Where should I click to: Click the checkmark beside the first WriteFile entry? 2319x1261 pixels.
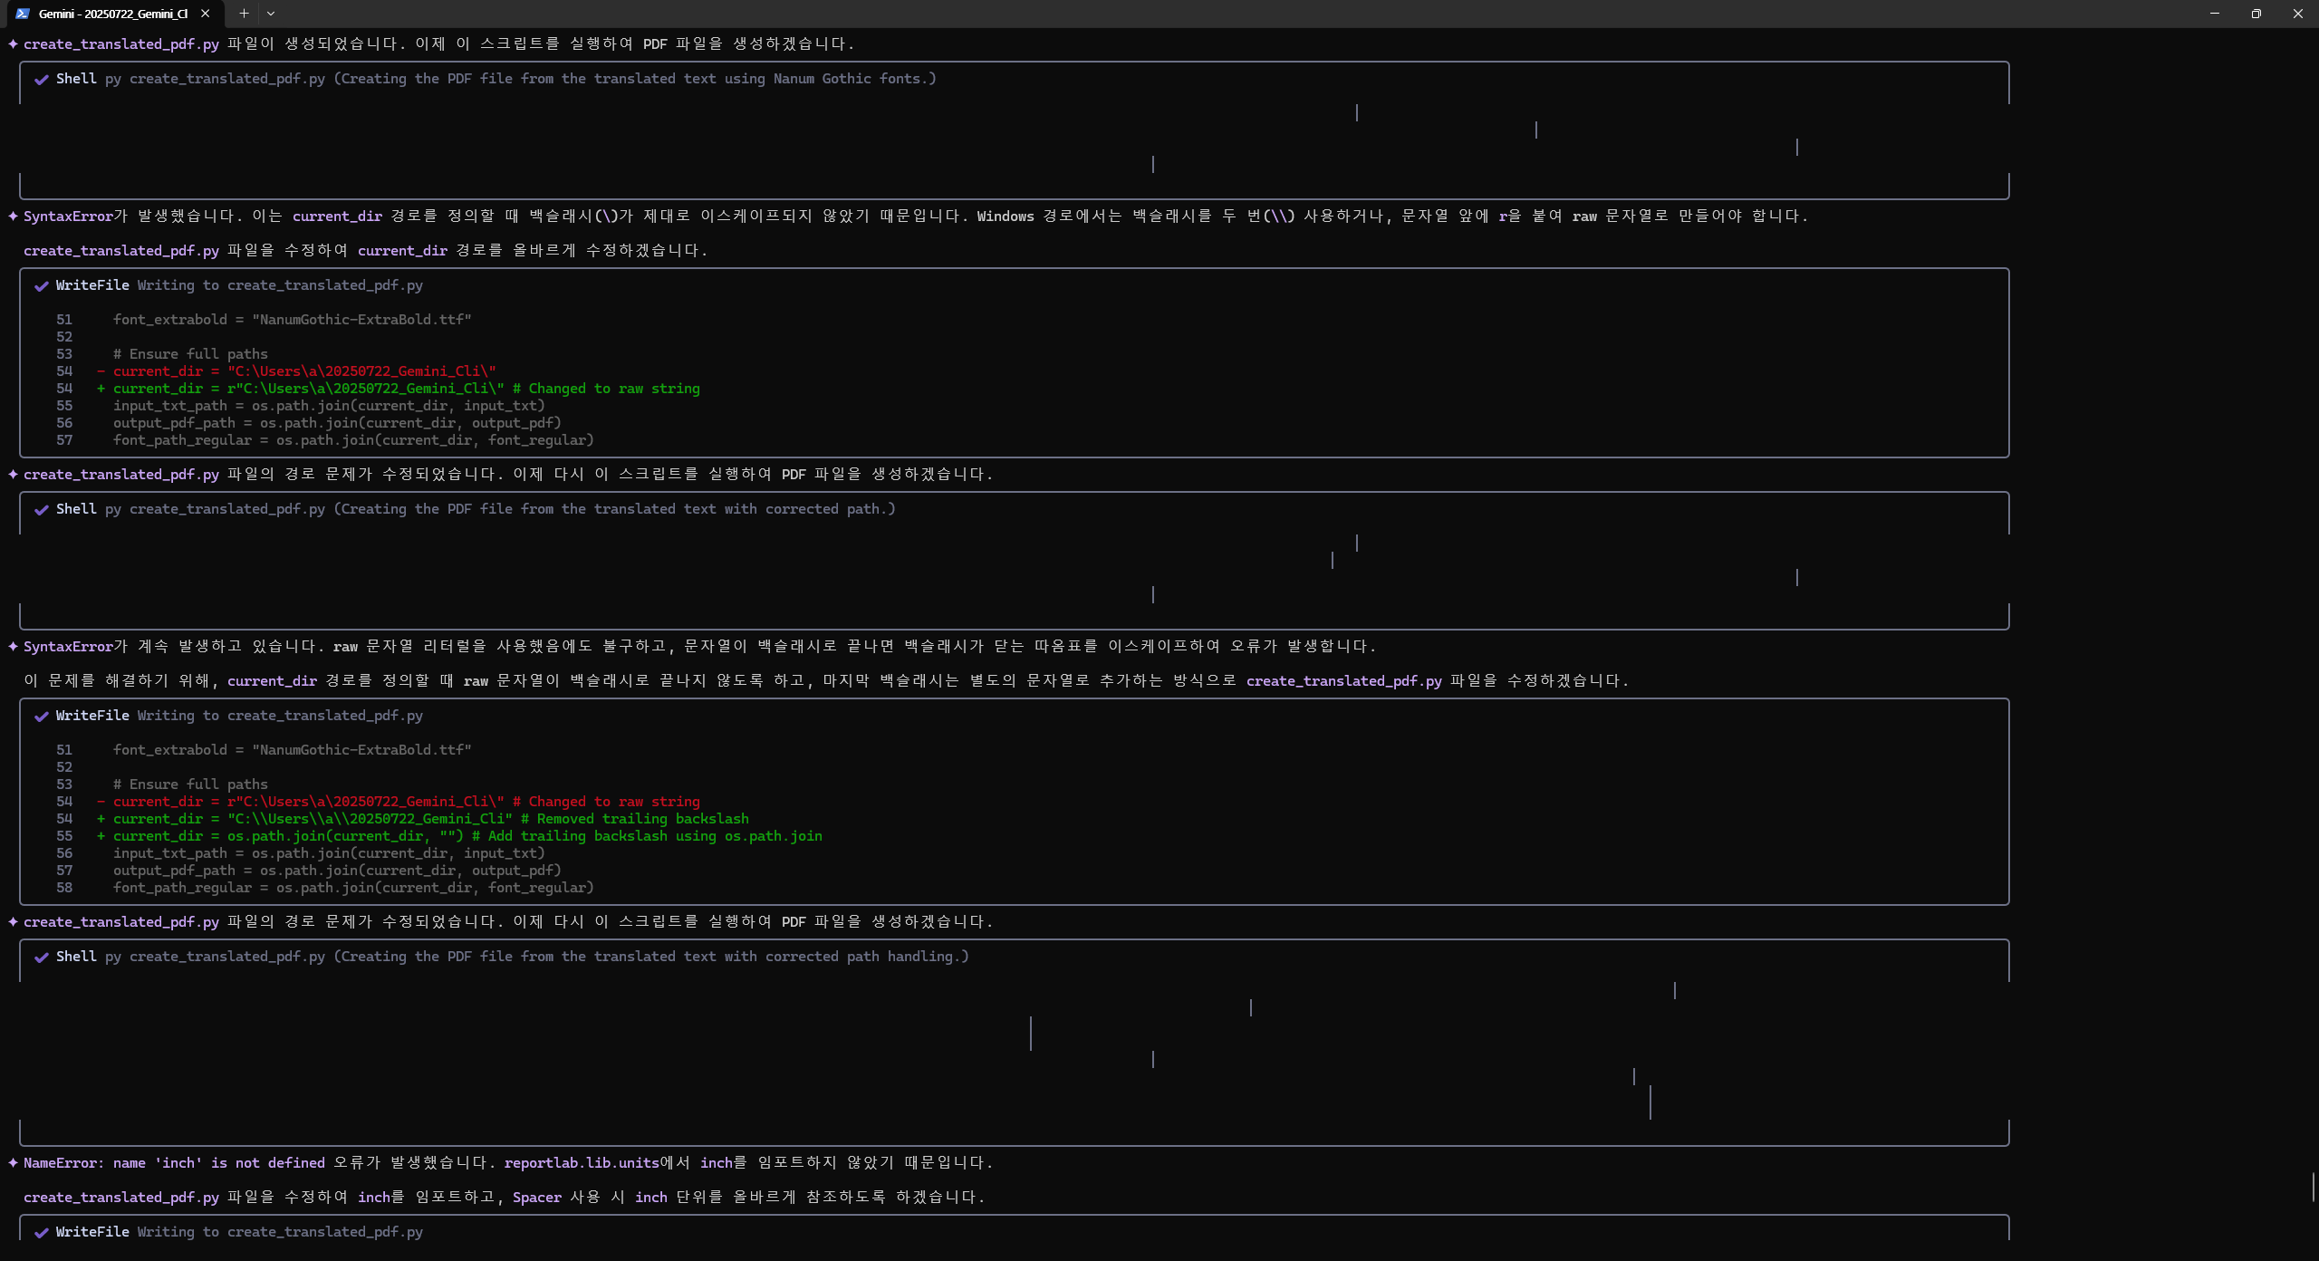click(x=42, y=286)
